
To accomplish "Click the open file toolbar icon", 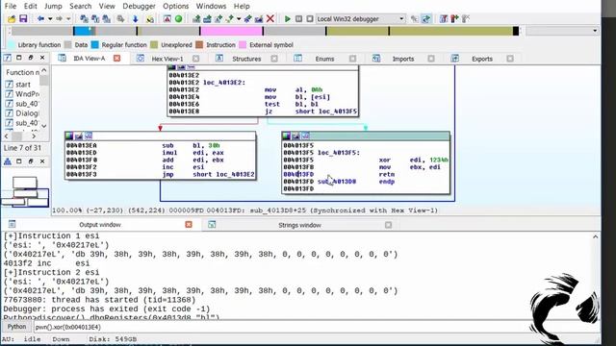I will pos(12,18).
